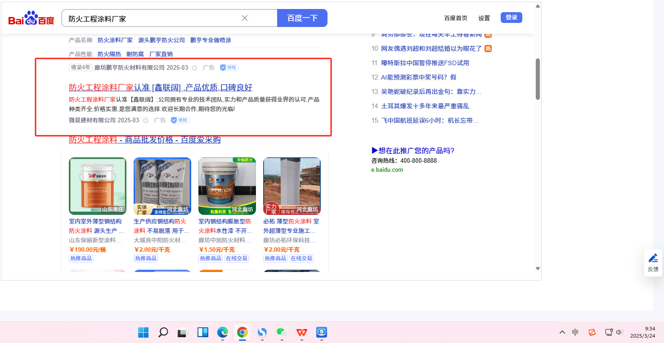Screen dimensions: 664x343
Task: Click the page scrollbar up arrow
Action: (x=537, y=6)
